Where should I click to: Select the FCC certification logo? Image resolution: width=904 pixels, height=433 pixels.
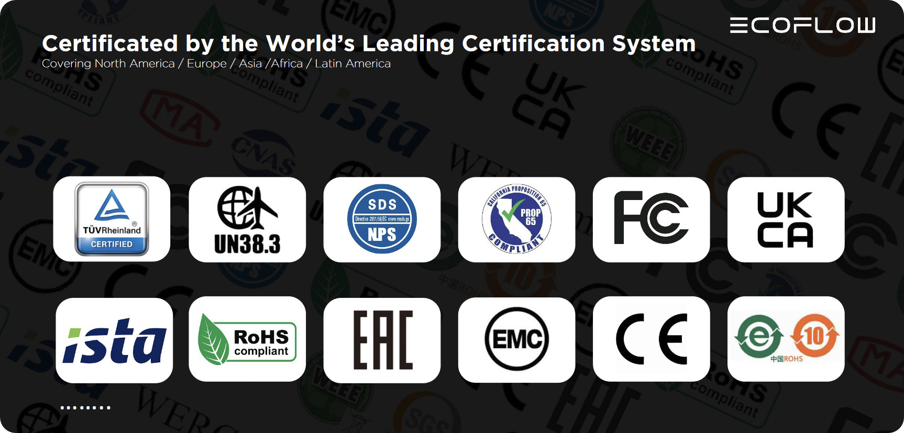point(651,219)
